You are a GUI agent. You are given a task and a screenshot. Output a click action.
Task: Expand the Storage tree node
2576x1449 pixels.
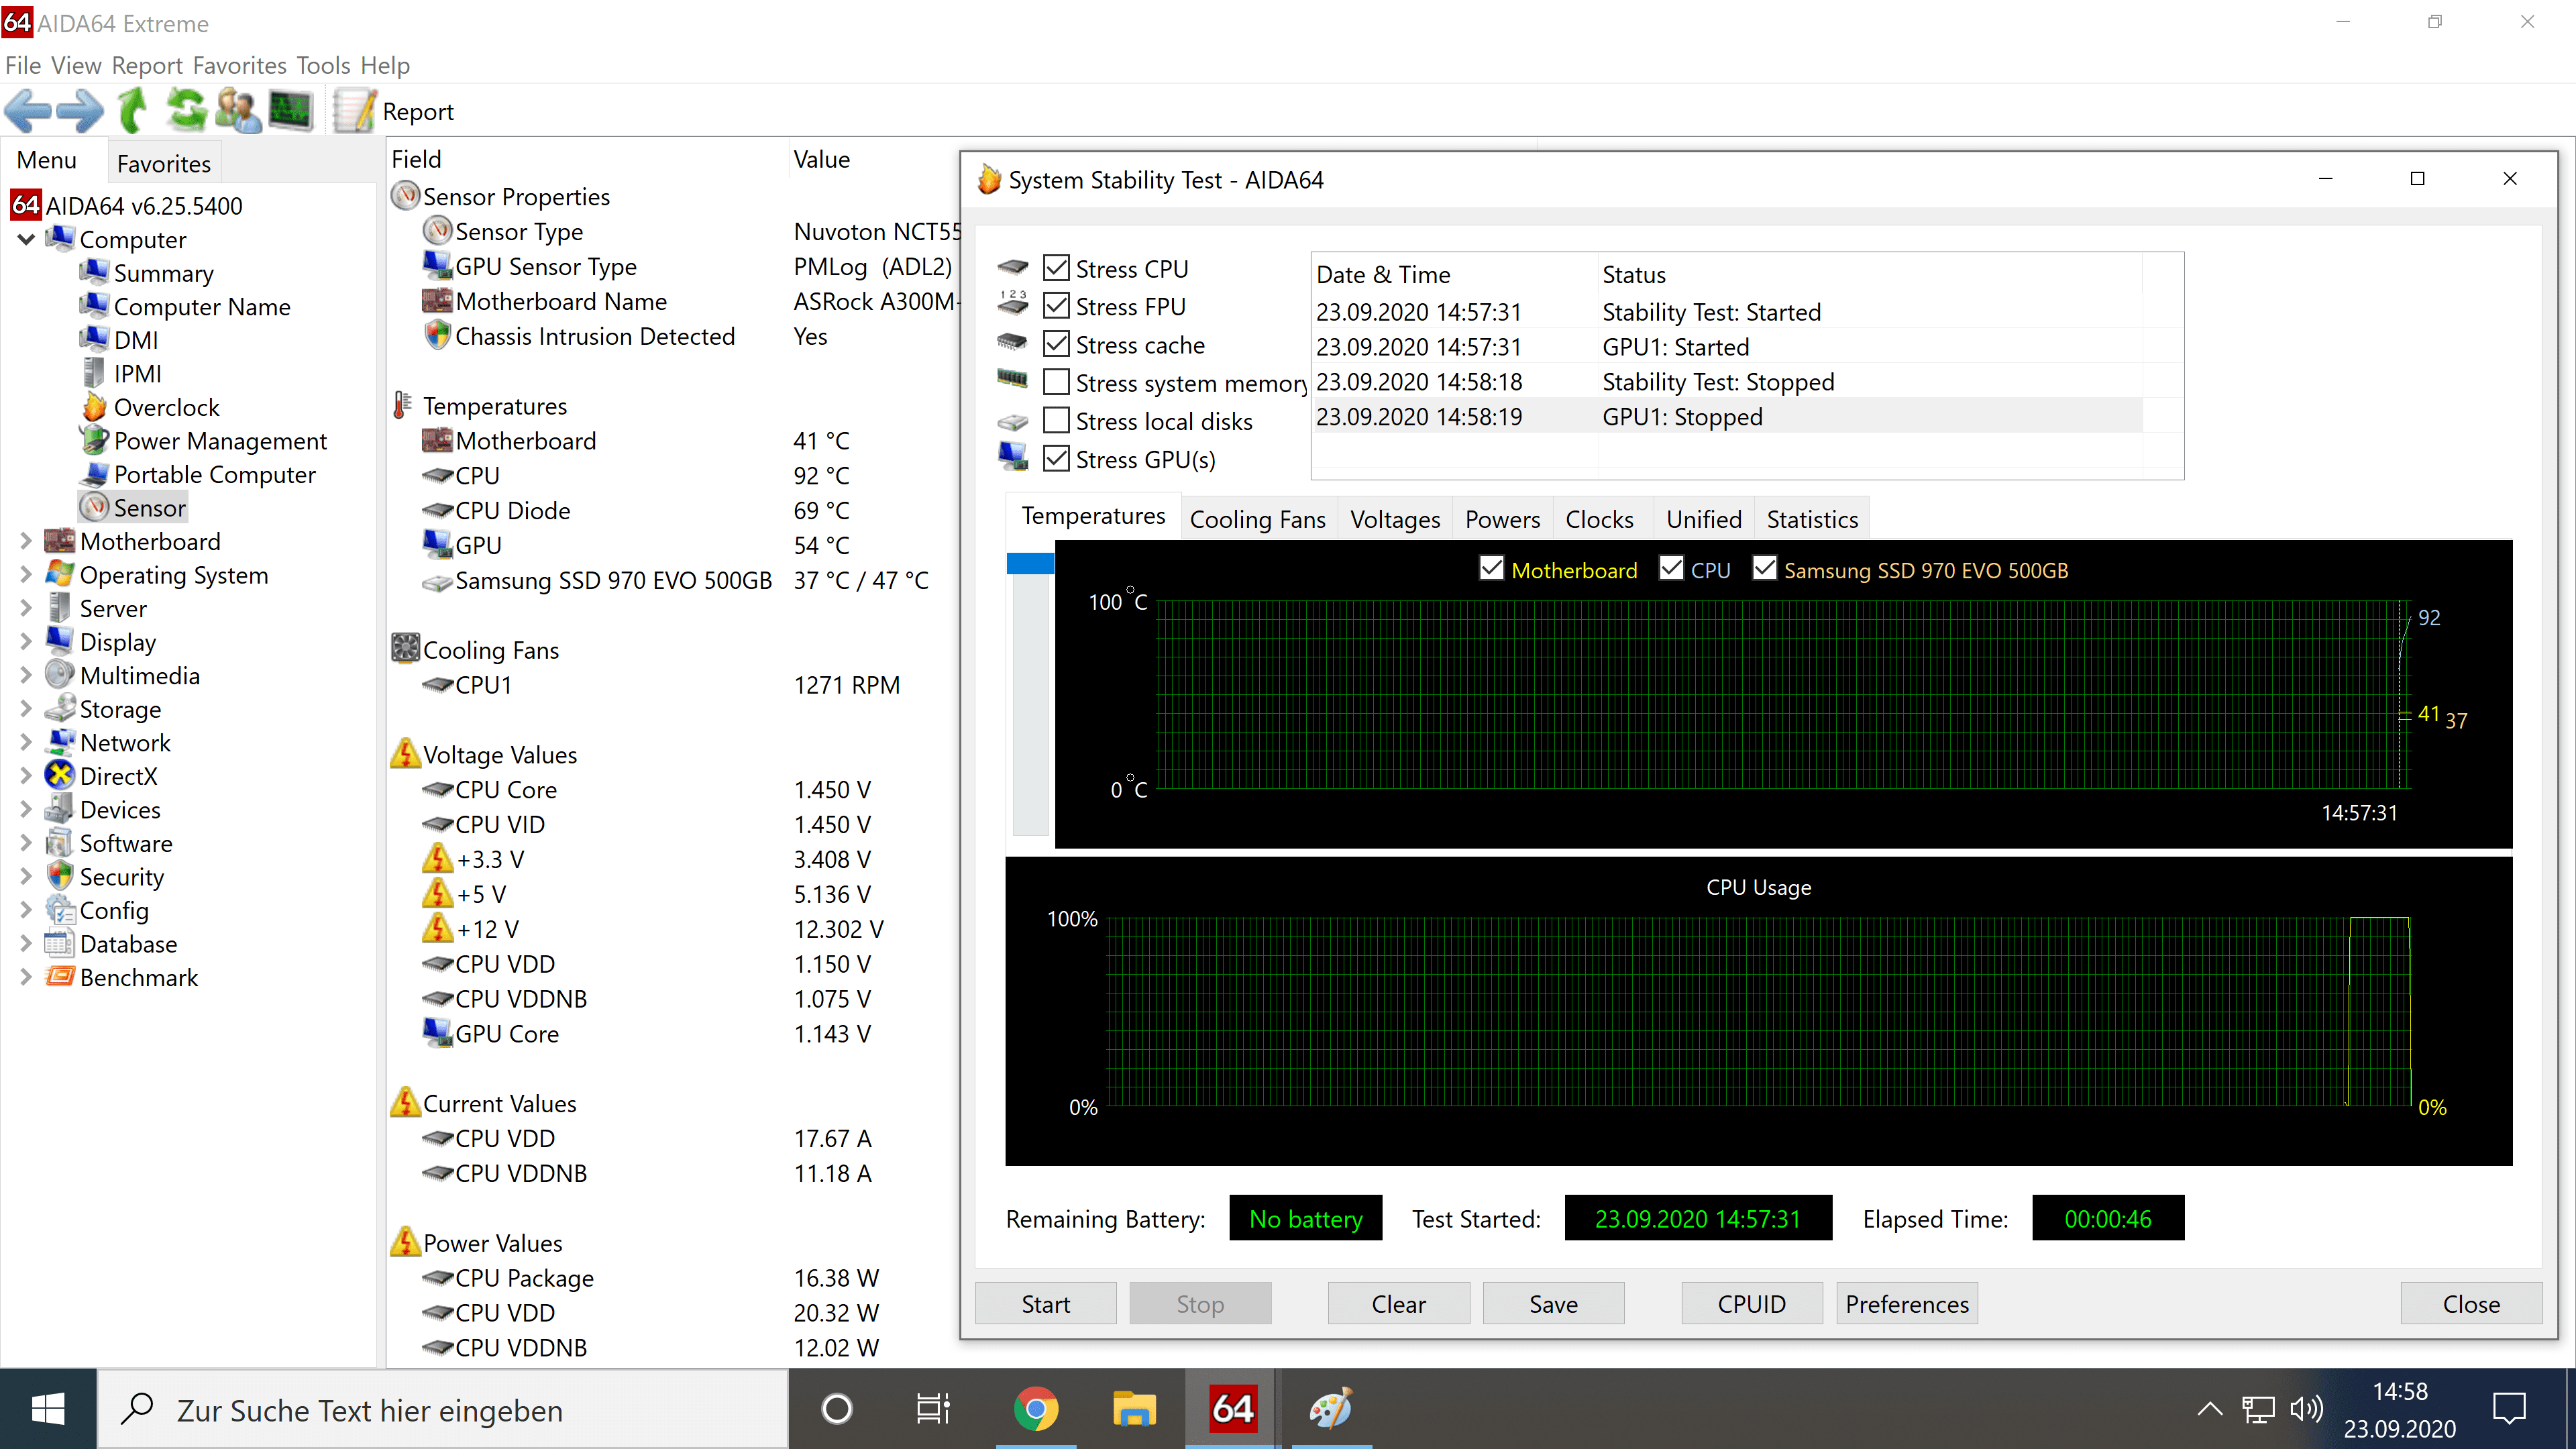click(27, 708)
